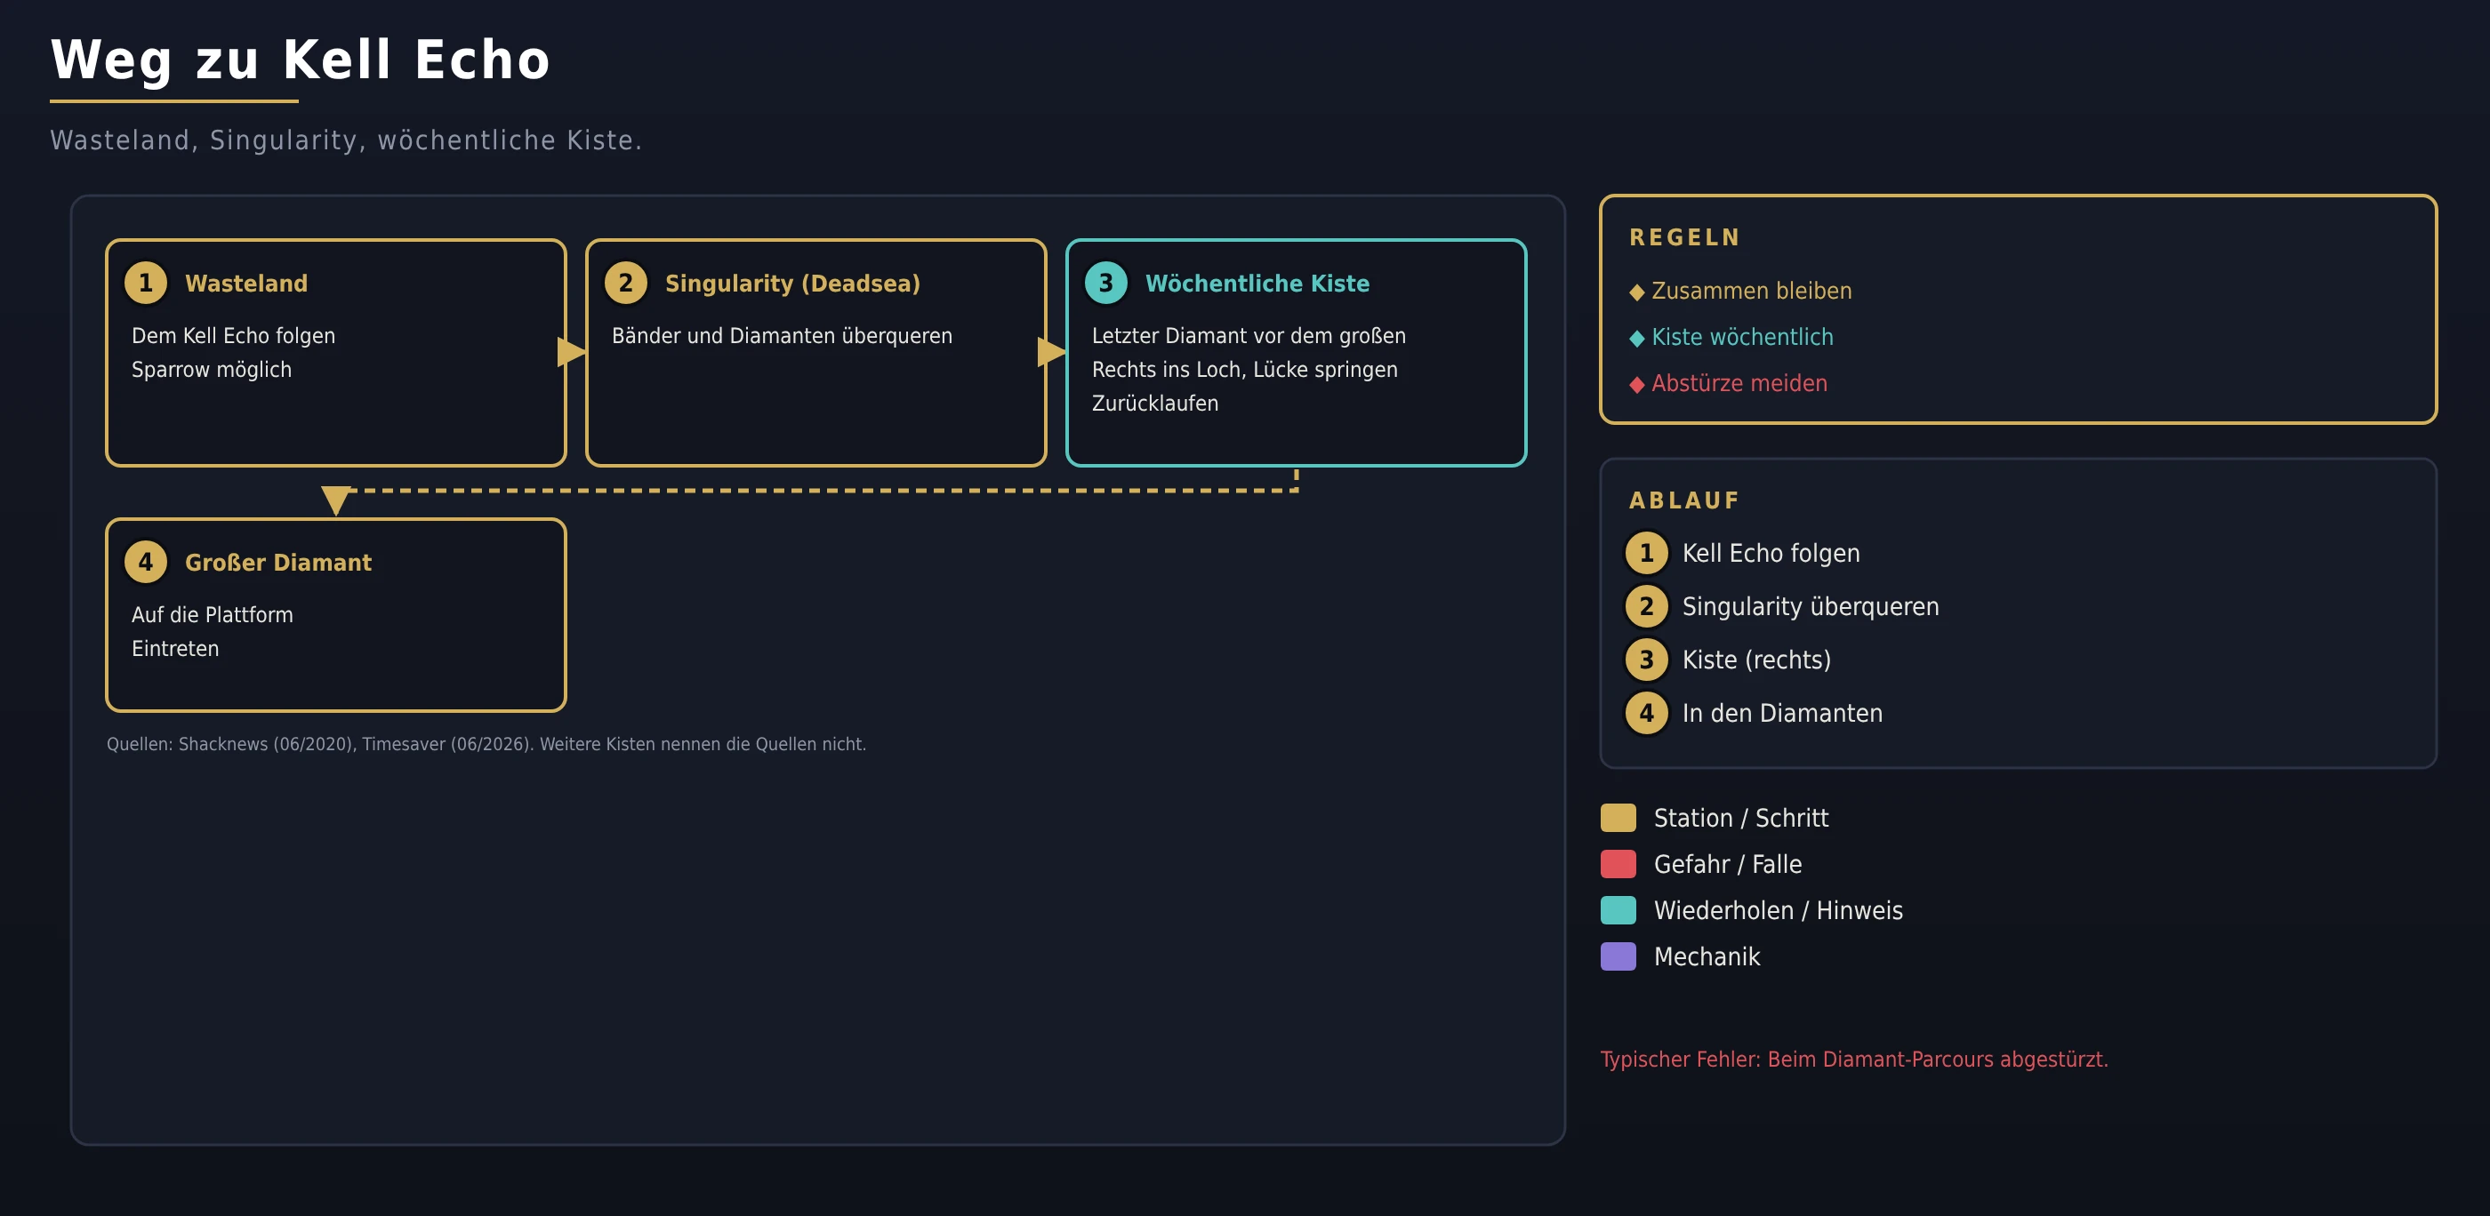Click the subtitle 'Wasteland, Singularity, wöchentliche Kiste.'
Viewport: 2490px width, 1216px height.
click(x=346, y=141)
